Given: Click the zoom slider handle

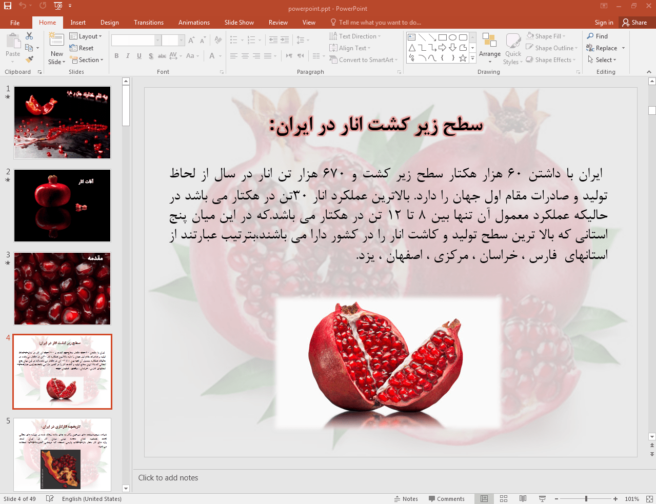Looking at the screenshot, I should [586, 499].
